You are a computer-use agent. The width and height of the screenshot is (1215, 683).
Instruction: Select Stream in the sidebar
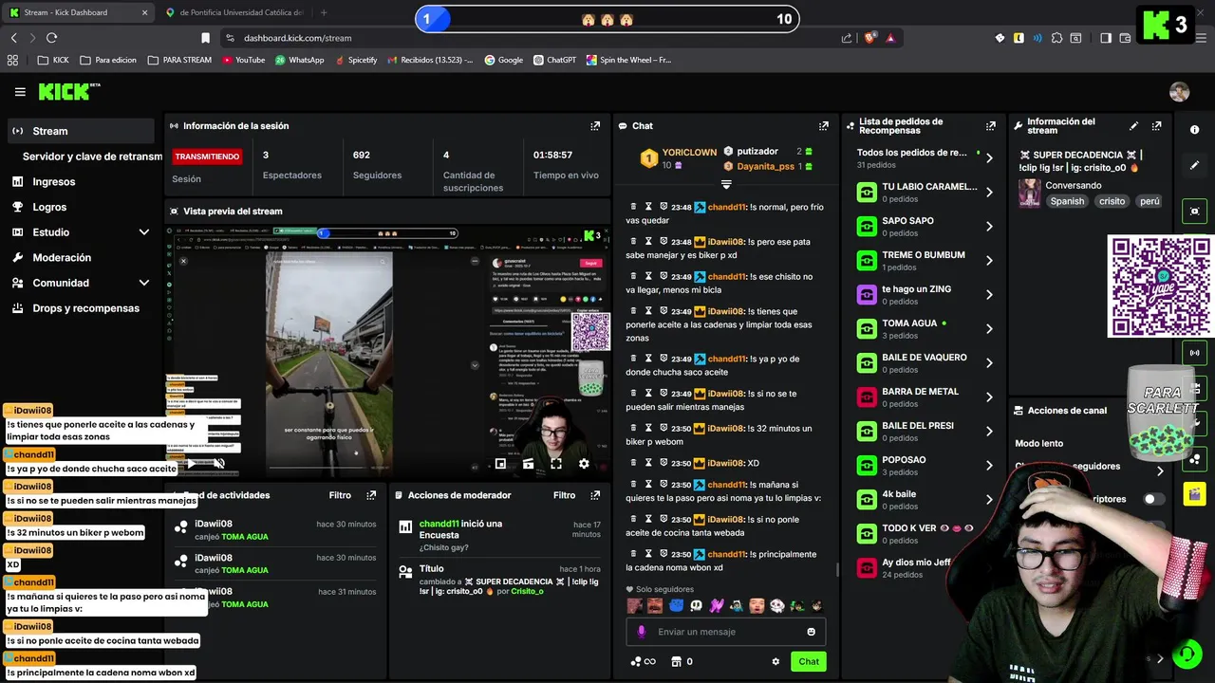coord(80,131)
